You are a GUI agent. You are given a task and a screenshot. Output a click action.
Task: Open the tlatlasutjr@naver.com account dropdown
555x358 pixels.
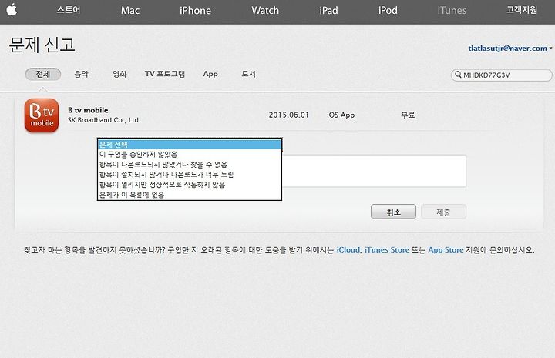(x=510, y=48)
